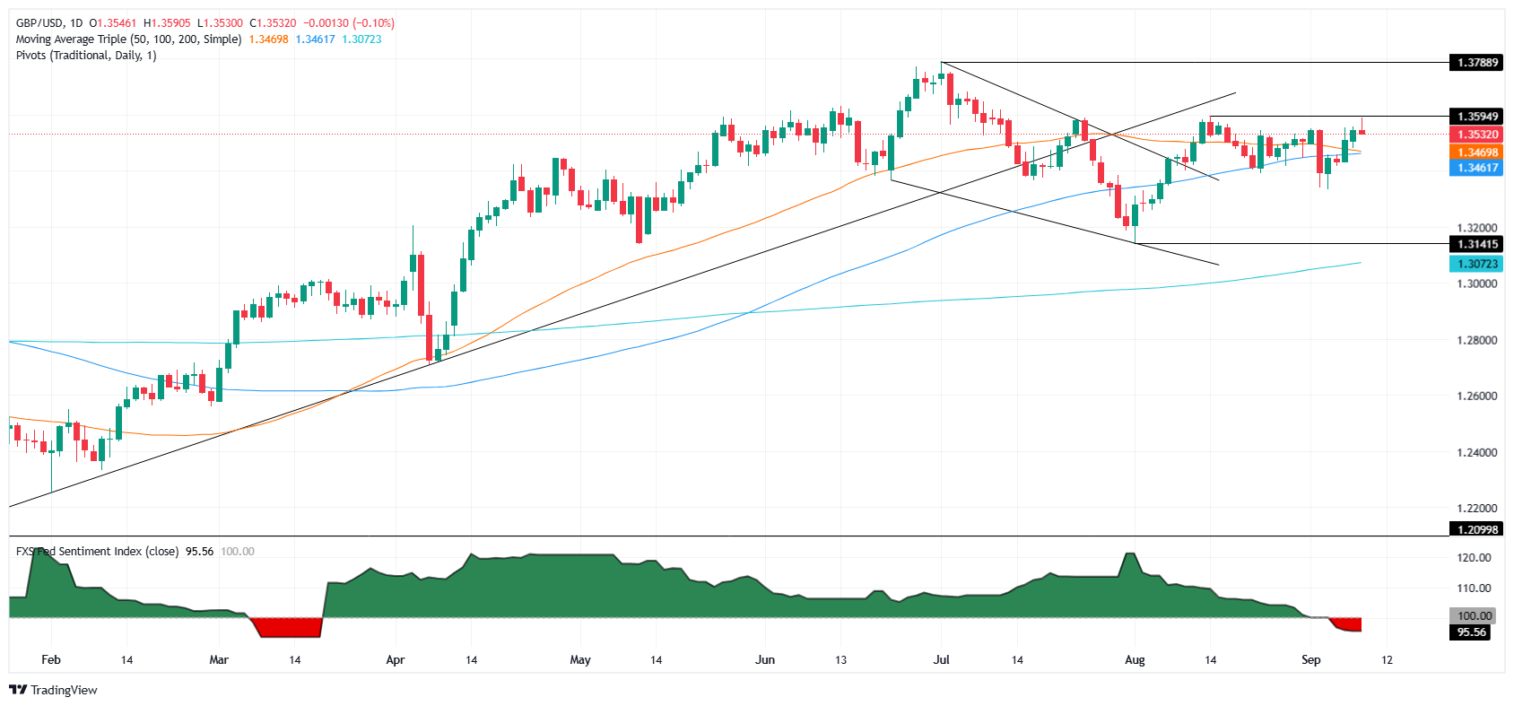Select the black 1.37889 pivot level label

click(1475, 63)
